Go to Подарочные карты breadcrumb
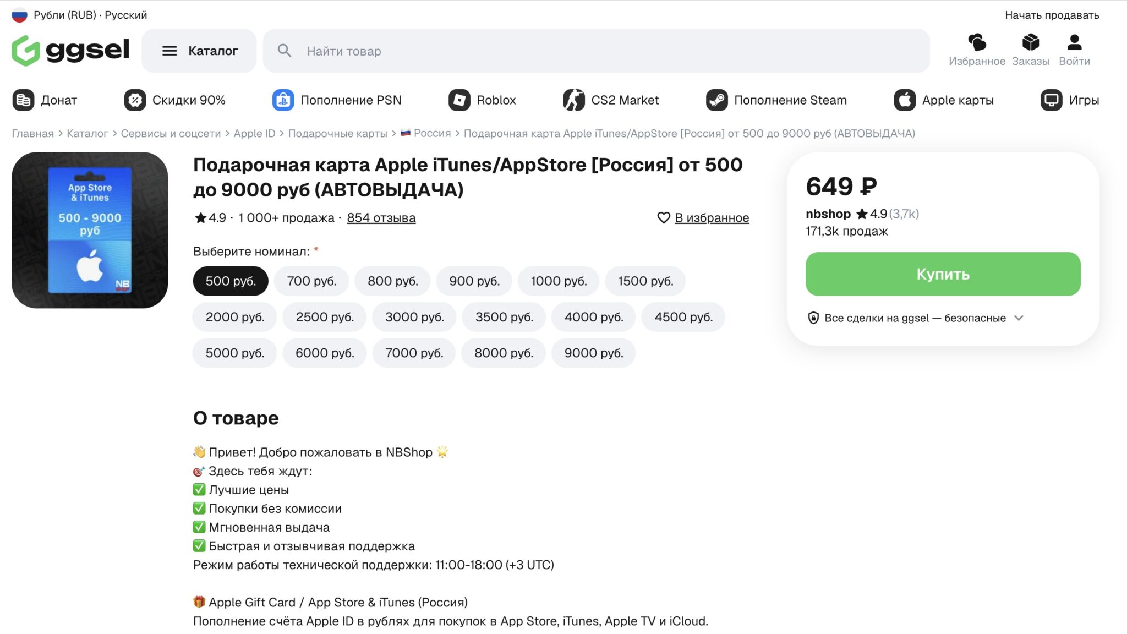 338,133
